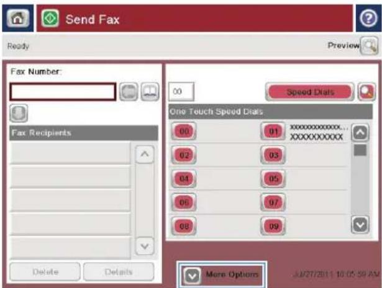The image size is (382, 288).
Task: Go to Home screen icon
Action: click(x=18, y=18)
